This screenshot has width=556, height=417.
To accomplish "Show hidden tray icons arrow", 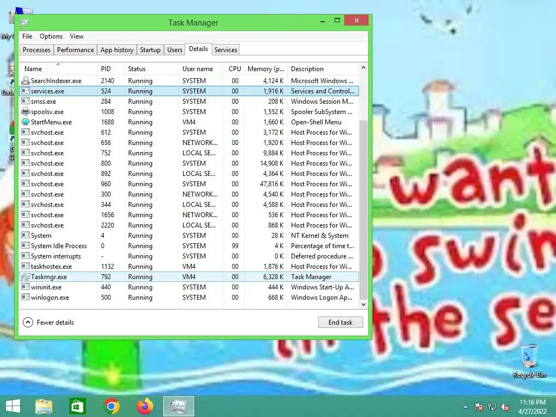I will [x=465, y=407].
